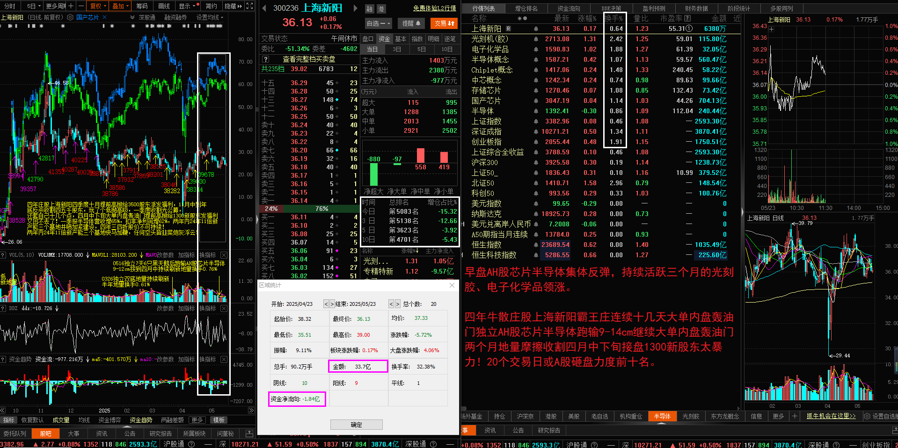Click bell icon in 半导体 row
This screenshot has width=898, height=448.
(536, 111)
